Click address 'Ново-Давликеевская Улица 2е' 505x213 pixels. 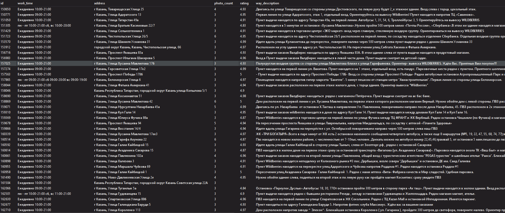click(131, 177)
